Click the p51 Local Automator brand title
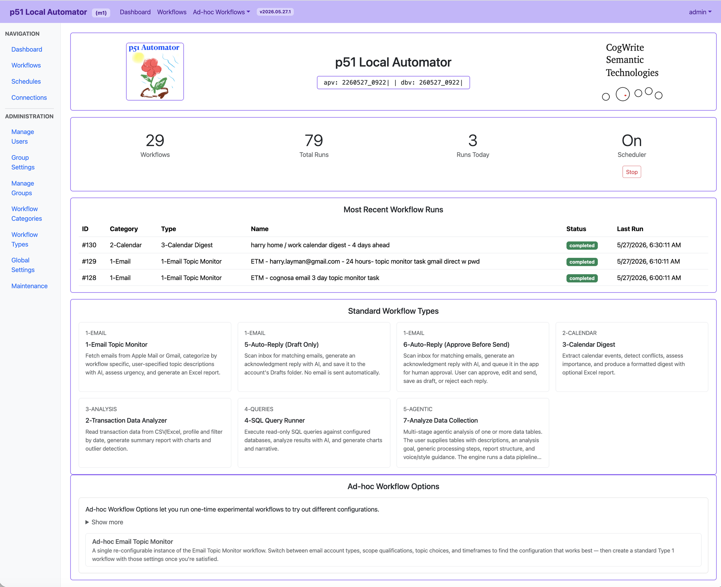 coord(48,12)
